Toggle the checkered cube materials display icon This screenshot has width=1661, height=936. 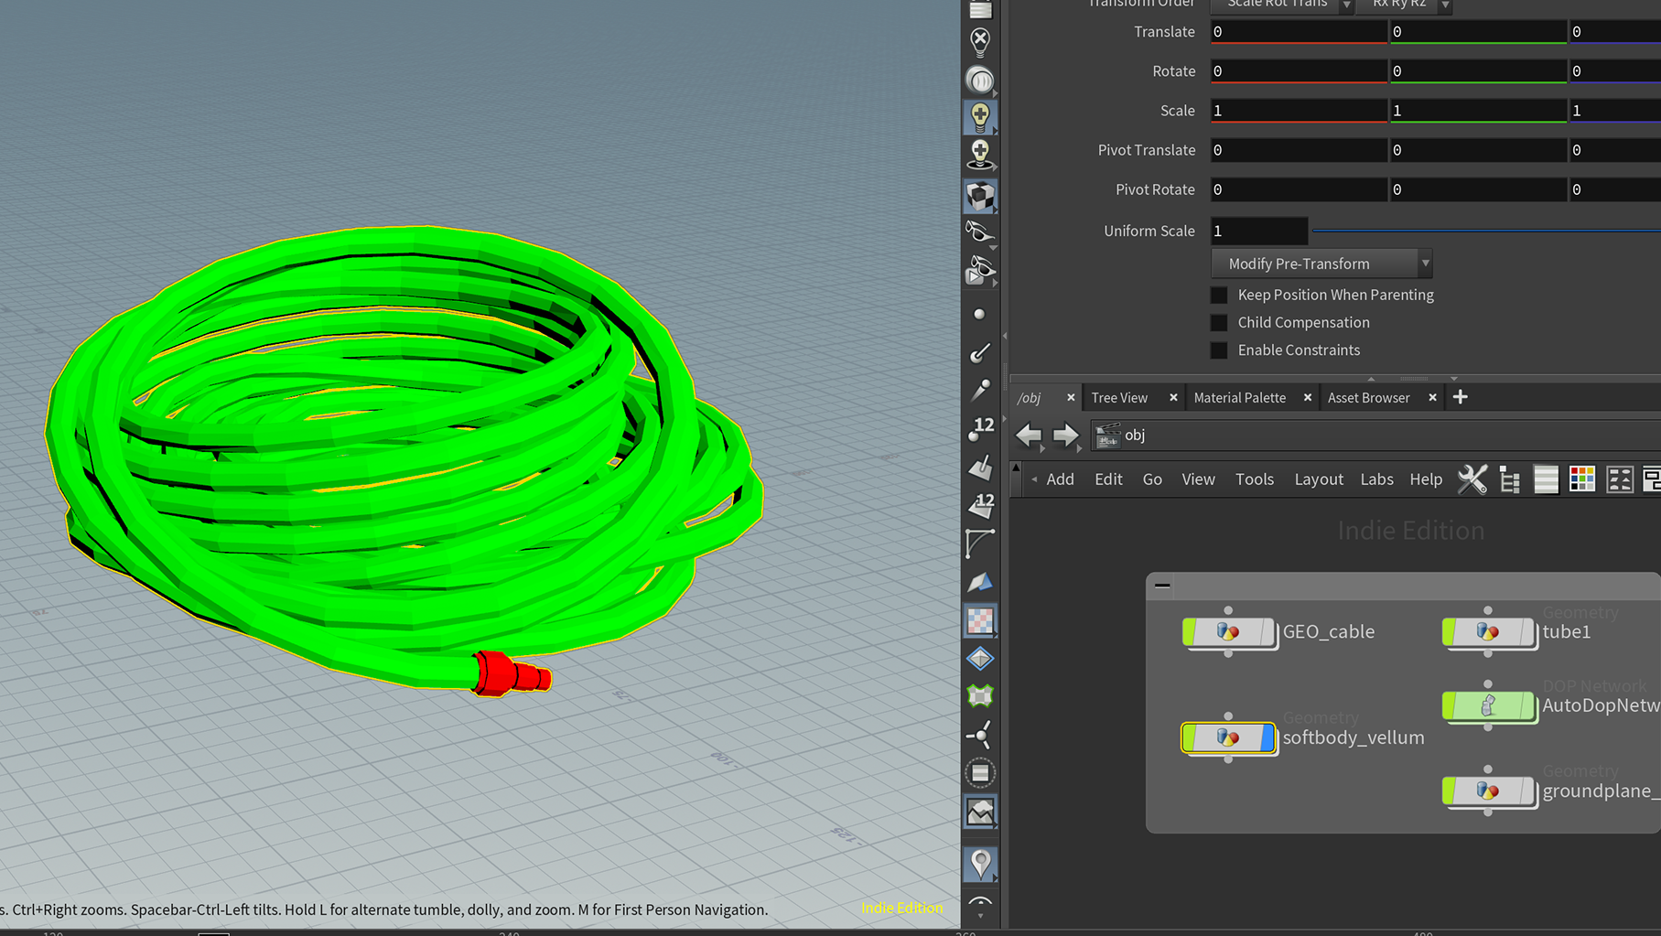pos(980,195)
